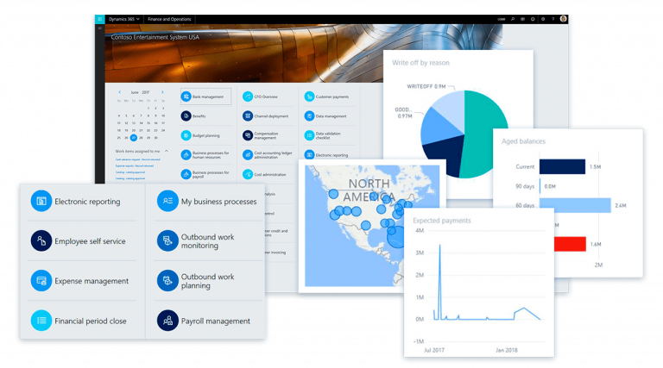
Task: Open the Bank management tile icon
Action: (x=186, y=97)
